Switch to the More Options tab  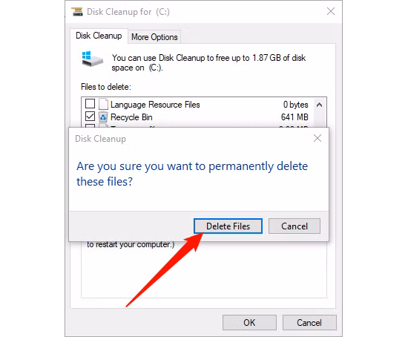coord(154,37)
